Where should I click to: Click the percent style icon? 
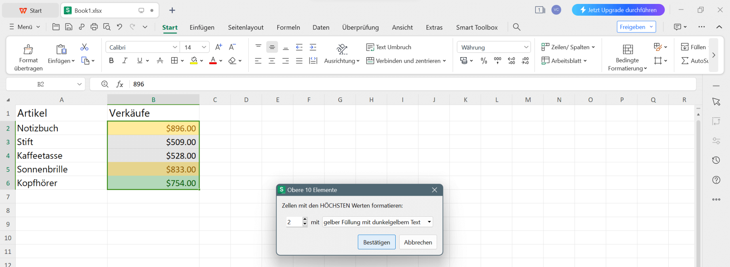(484, 61)
